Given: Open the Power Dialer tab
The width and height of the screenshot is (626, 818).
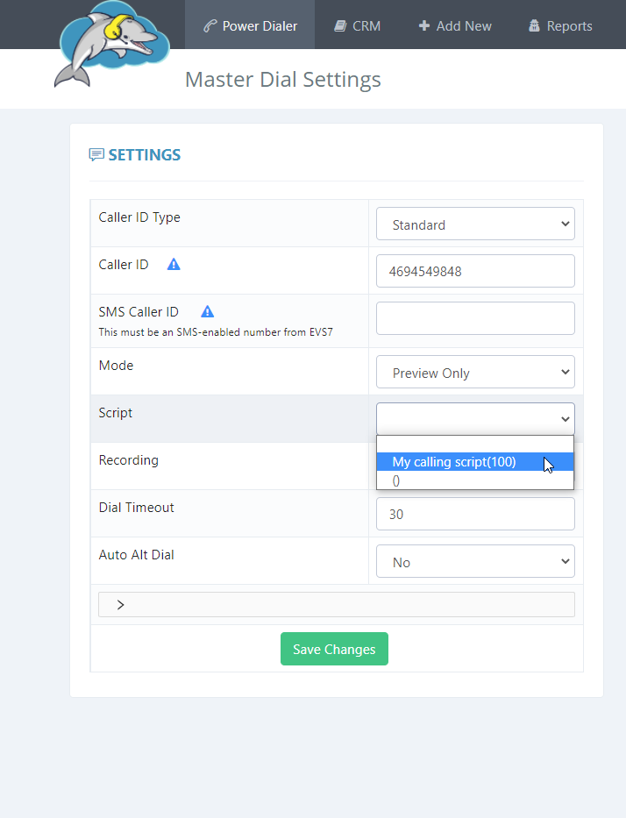Looking at the screenshot, I should click(x=250, y=25).
